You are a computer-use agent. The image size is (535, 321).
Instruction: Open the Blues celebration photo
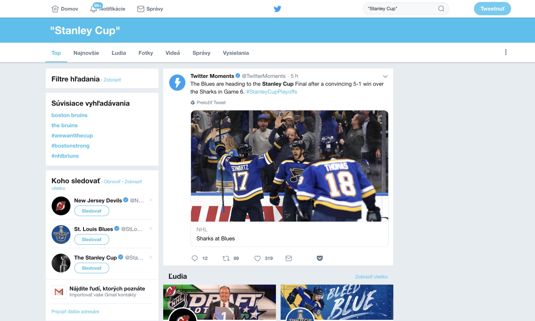coord(290,166)
